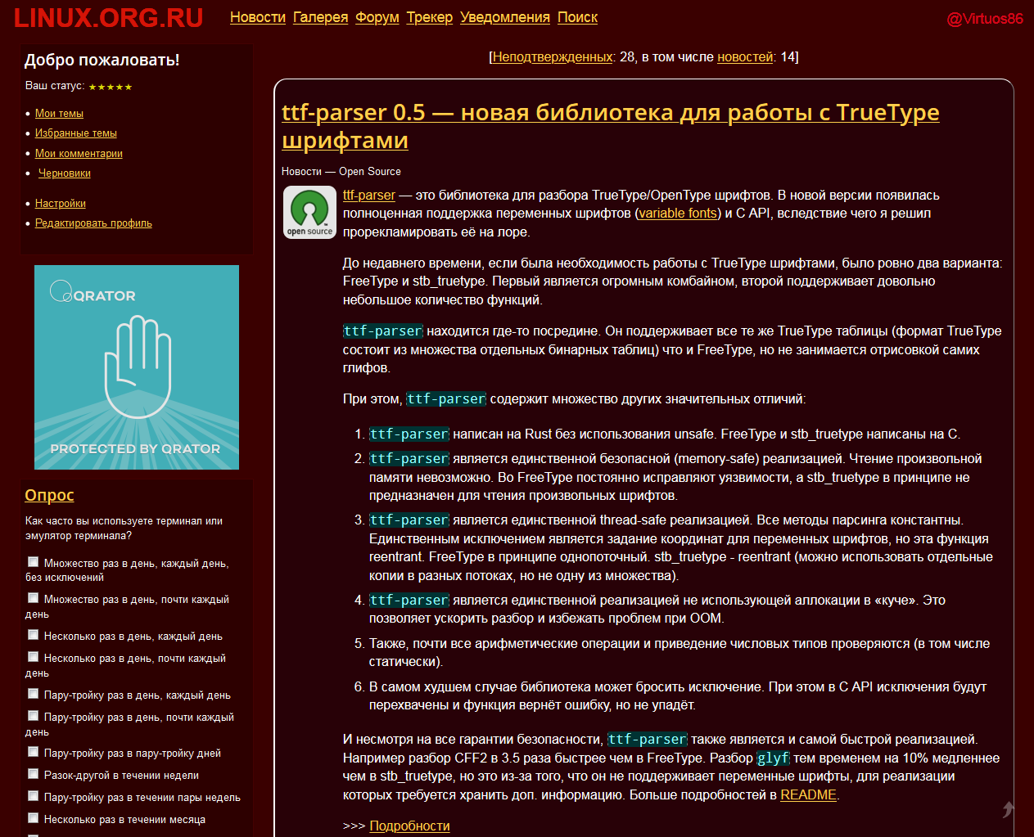Check 'Множество раз в день, почти каждый день'
Screen dimensions: 1034x837
(x=34, y=598)
